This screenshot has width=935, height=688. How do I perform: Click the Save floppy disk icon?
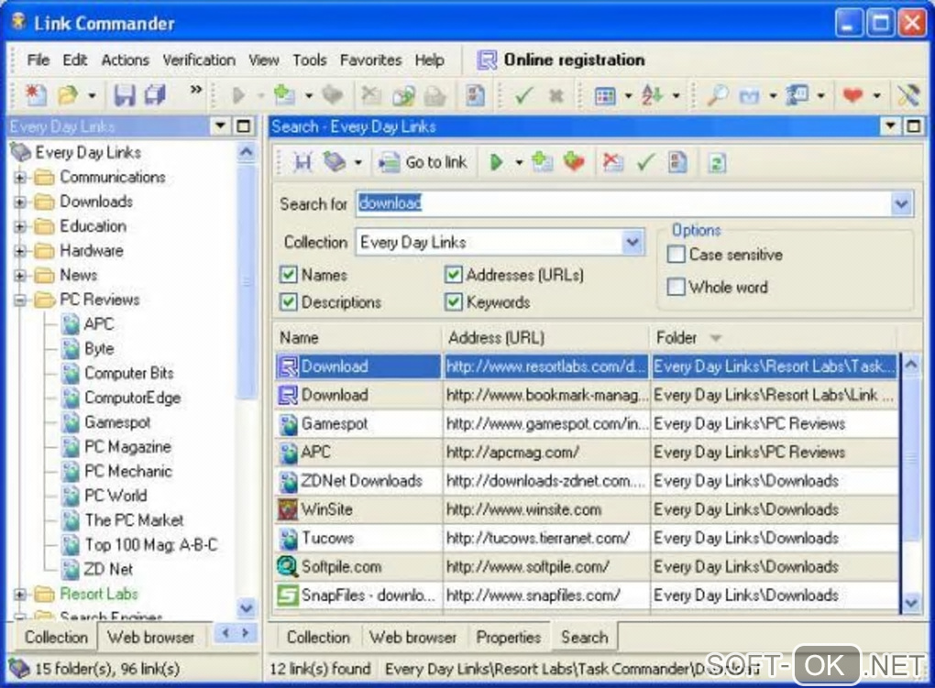(x=125, y=94)
